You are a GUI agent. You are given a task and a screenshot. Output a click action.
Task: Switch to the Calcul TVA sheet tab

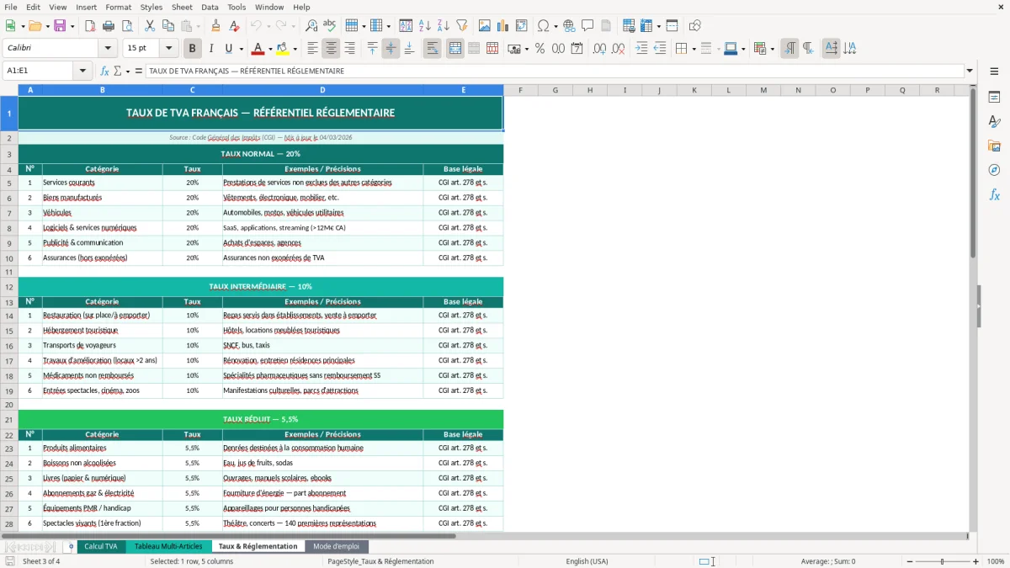[x=101, y=546]
